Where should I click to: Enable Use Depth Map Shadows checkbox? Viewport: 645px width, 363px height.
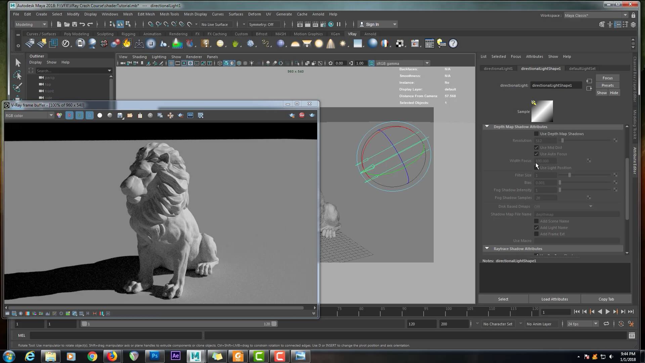pyautogui.click(x=536, y=134)
